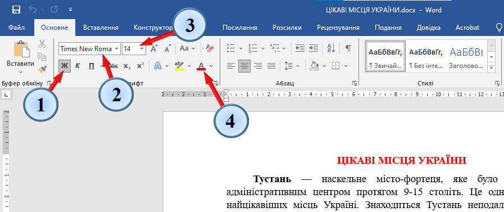Open the Подання tab
The width and height of the screenshot is (504, 212).
(x=388, y=28)
